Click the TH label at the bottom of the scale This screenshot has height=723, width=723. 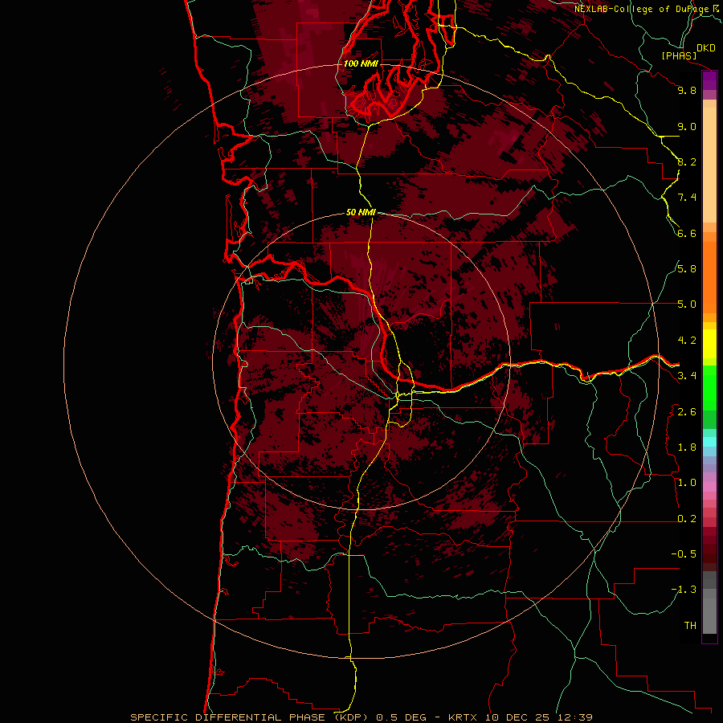coord(690,626)
